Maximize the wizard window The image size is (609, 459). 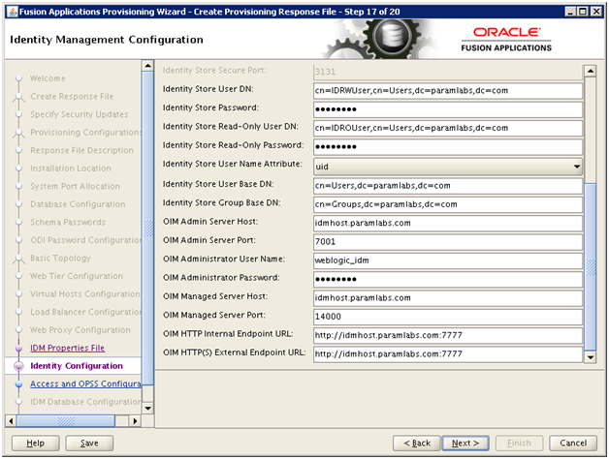point(583,12)
